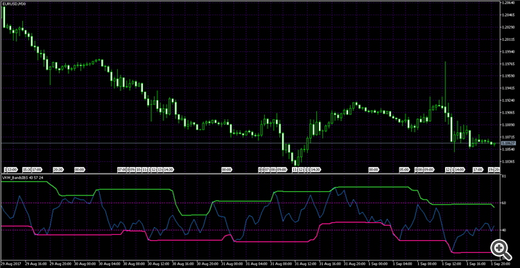Click the 14:00 time marker
The image size is (520, 268).
[459, 170]
